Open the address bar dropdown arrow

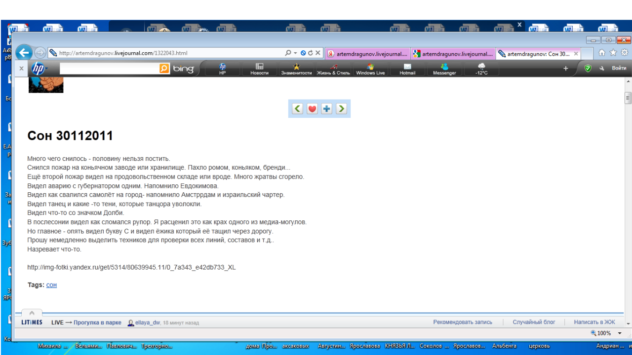click(x=295, y=53)
